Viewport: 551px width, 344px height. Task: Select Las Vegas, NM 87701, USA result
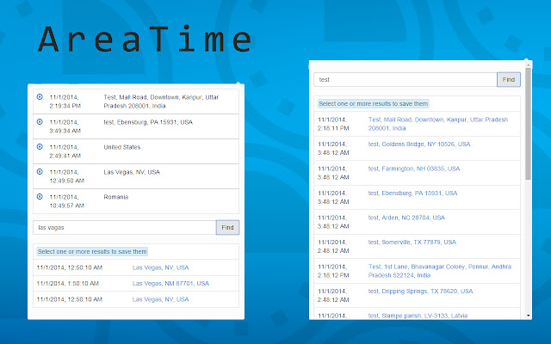170,283
